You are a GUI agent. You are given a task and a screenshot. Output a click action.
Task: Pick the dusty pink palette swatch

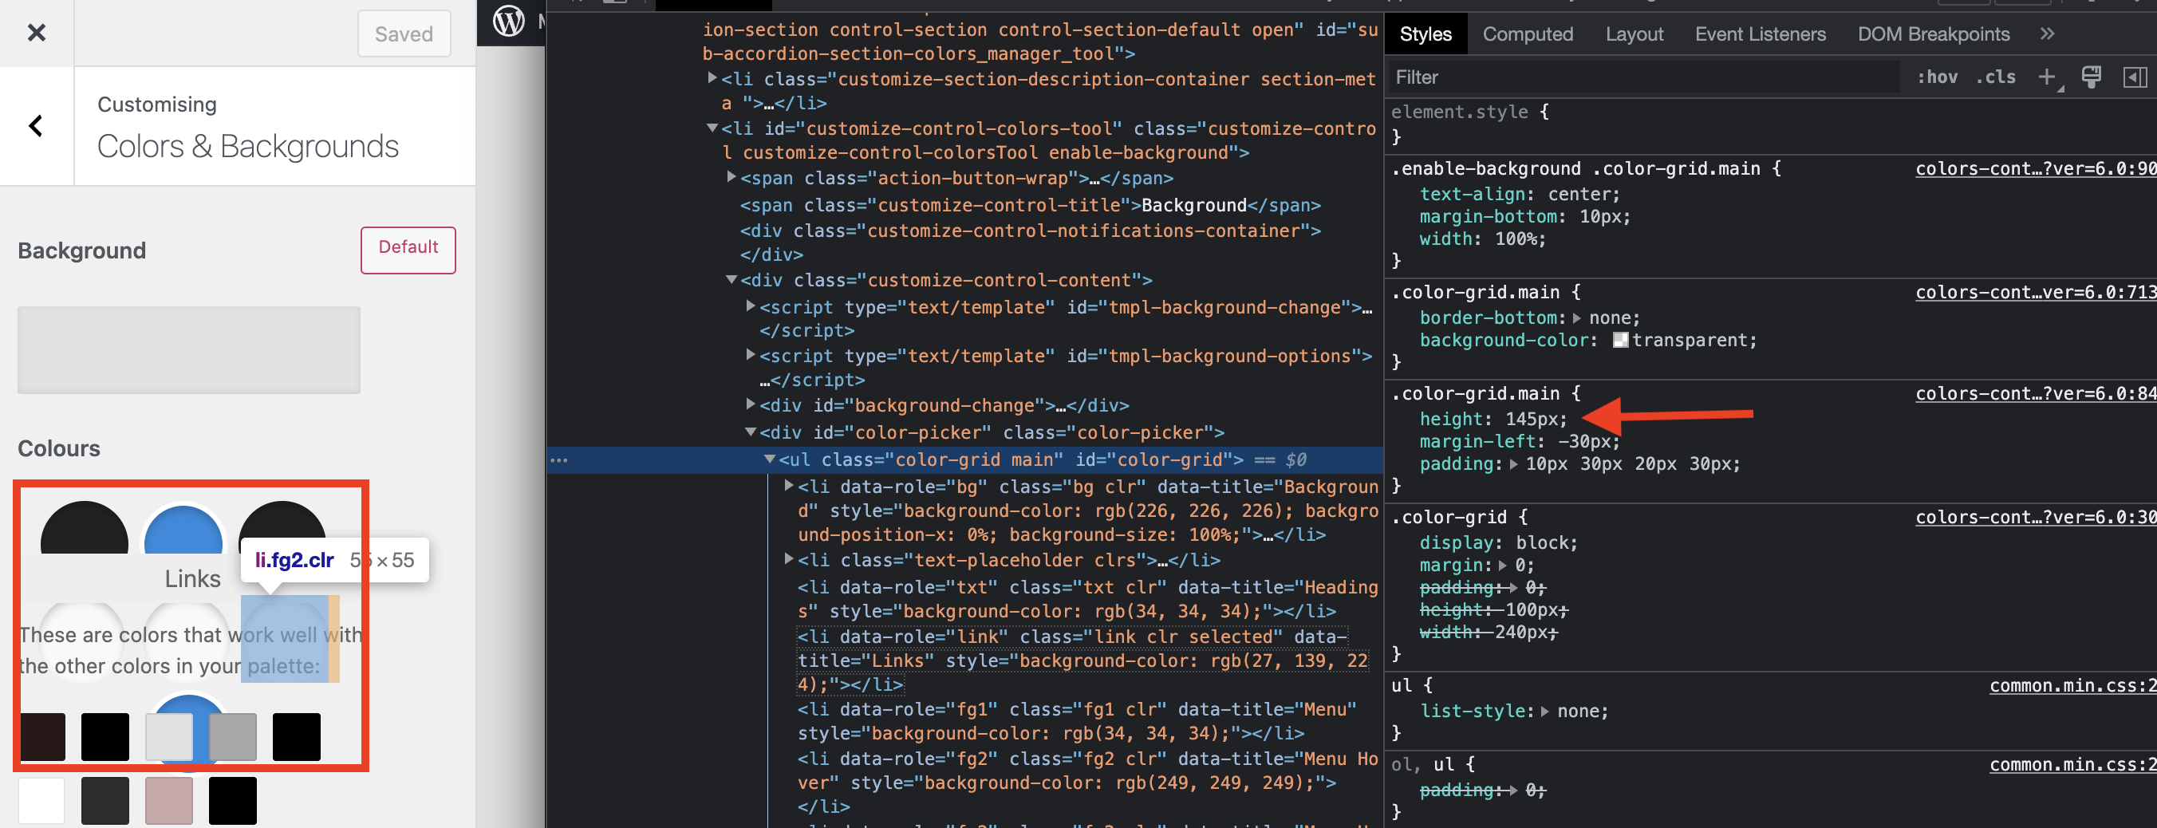[x=168, y=800]
